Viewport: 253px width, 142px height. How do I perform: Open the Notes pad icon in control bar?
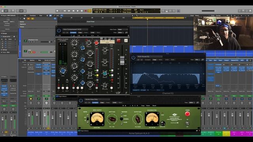point(244,11)
